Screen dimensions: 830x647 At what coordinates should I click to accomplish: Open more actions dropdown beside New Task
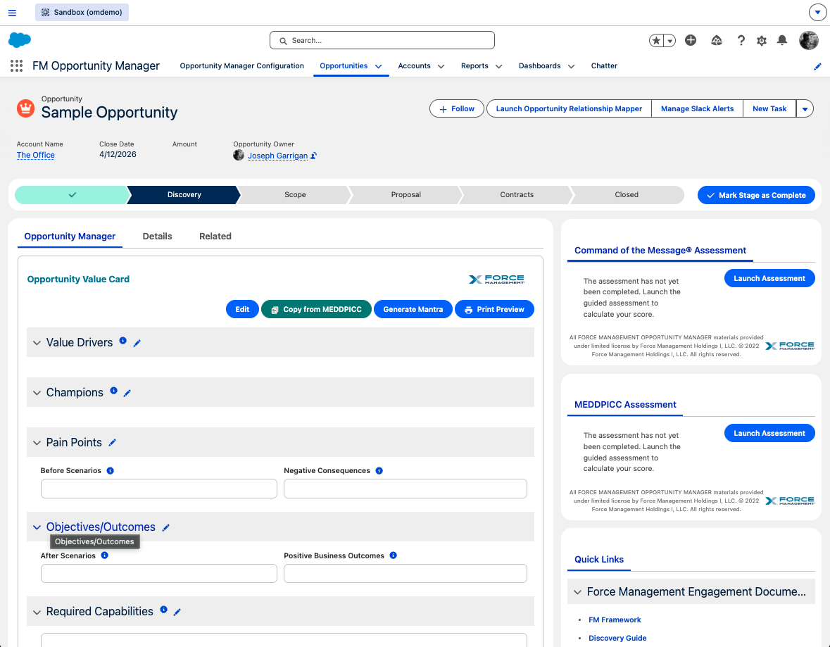click(805, 109)
